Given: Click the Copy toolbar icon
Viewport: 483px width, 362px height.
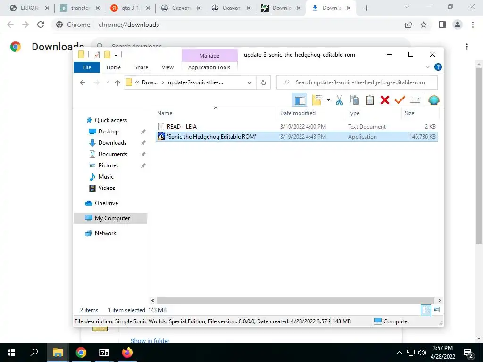Looking at the screenshot, I should [x=355, y=100].
